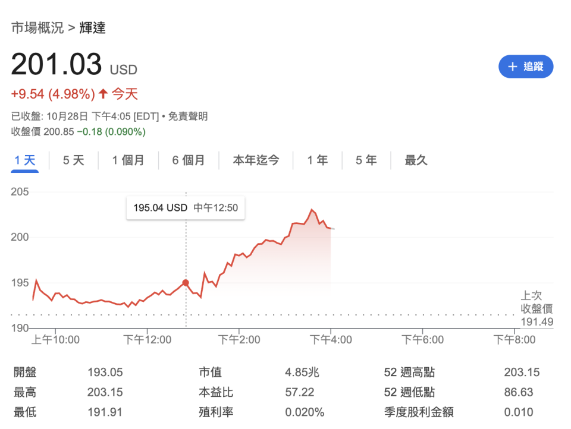571x429 pixels.
Task: Click the 195.04 USD tooltip box
Action: point(185,208)
